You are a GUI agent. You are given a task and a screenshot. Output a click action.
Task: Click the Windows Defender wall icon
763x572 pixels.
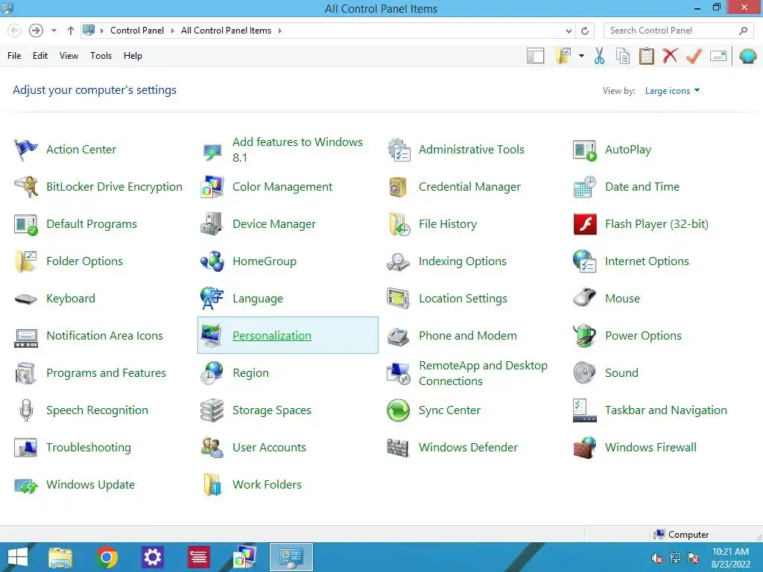pyautogui.click(x=399, y=448)
